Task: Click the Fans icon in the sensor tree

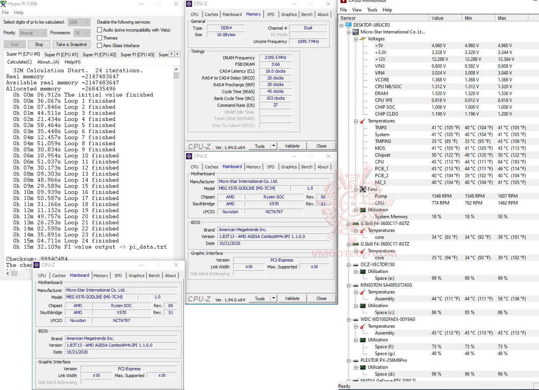Action: pos(363,189)
